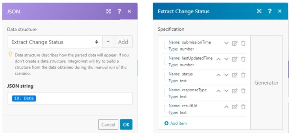Delete the lastUpdatedTime item
291x136 pixels.
(243, 59)
